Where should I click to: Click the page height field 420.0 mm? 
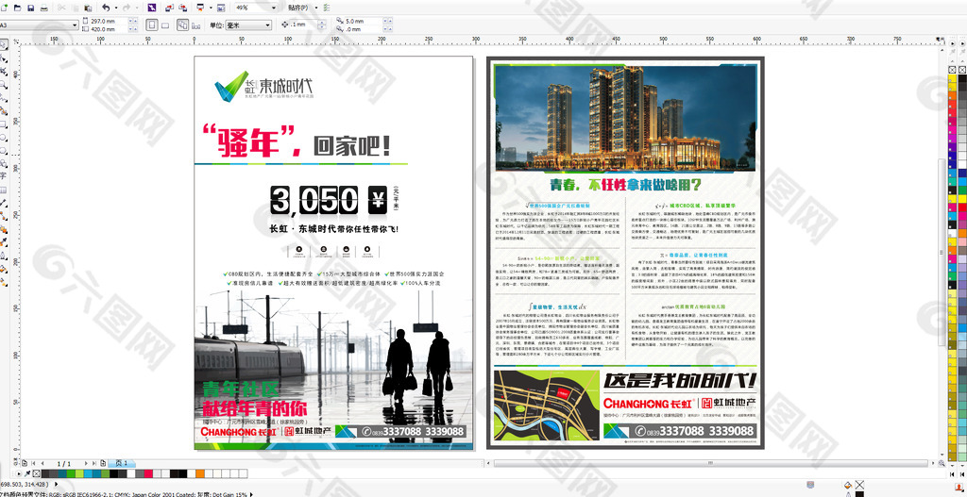pyautogui.click(x=108, y=29)
